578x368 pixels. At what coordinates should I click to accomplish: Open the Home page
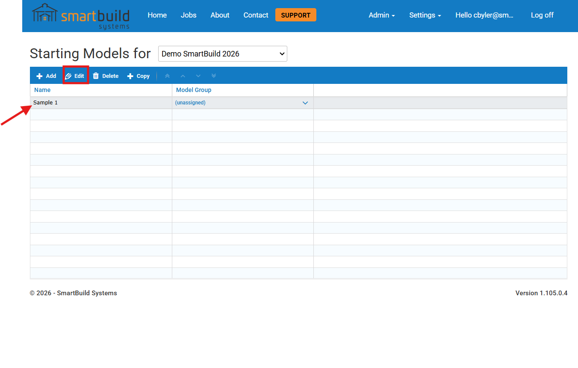pos(157,15)
